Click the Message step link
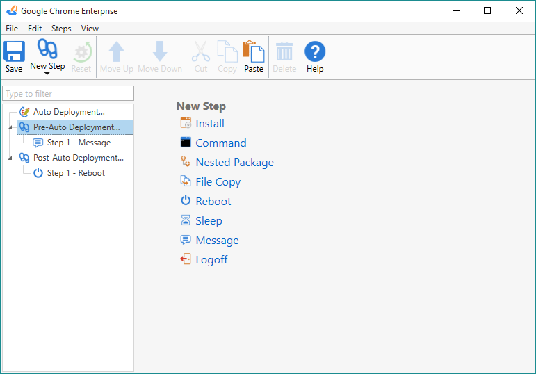536x374 pixels. point(217,241)
